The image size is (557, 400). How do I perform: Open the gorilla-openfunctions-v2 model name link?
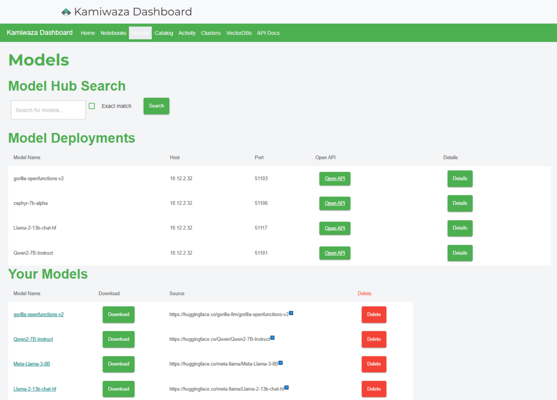39,314
